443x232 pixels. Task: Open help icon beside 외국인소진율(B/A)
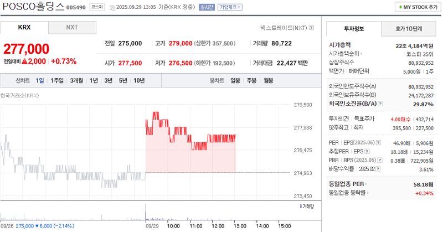tap(380, 104)
